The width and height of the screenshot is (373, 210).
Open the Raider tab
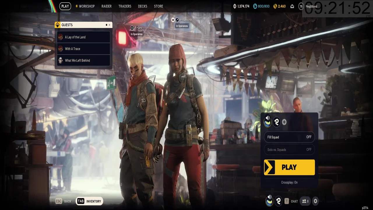point(106,6)
